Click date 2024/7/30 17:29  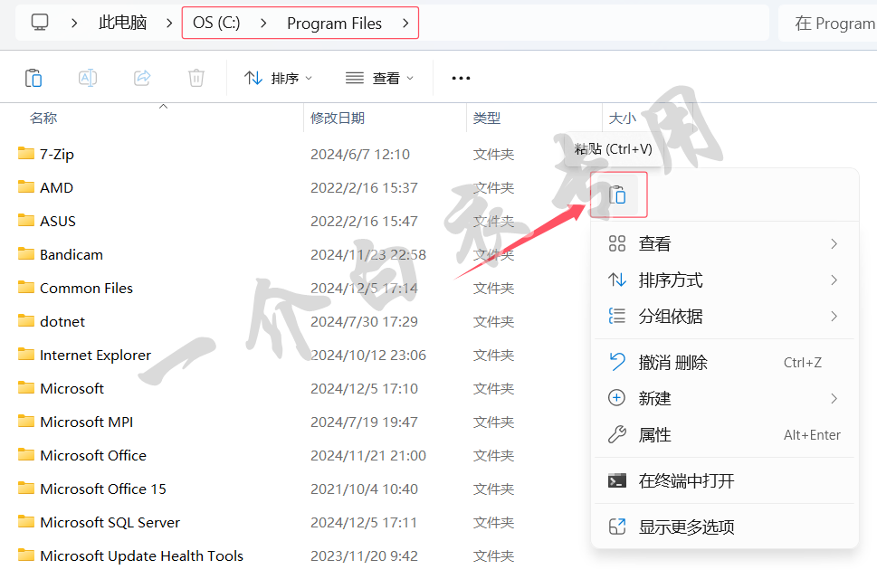pyautogui.click(x=364, y=321)
